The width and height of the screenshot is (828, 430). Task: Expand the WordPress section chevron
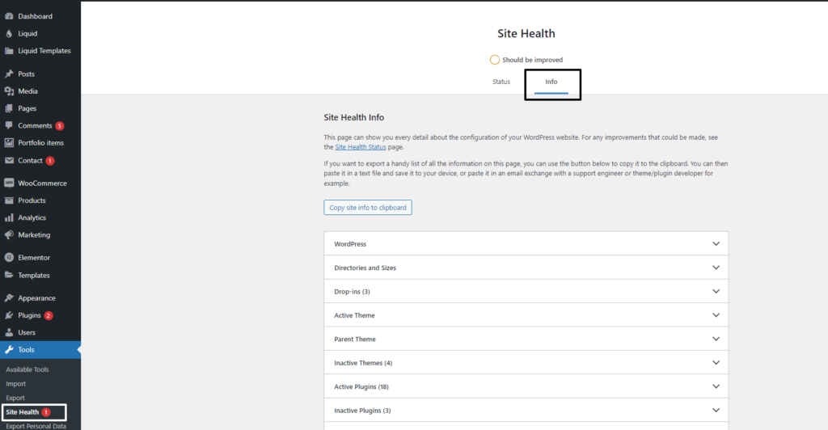(x=716, y=244)
